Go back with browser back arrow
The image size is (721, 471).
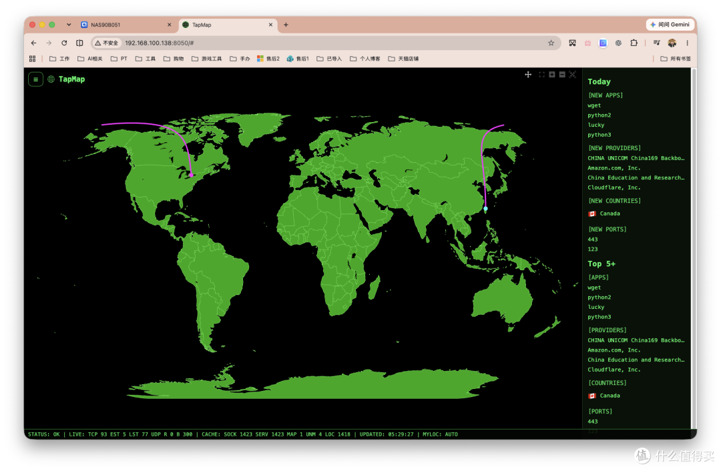tap(33, 43)
